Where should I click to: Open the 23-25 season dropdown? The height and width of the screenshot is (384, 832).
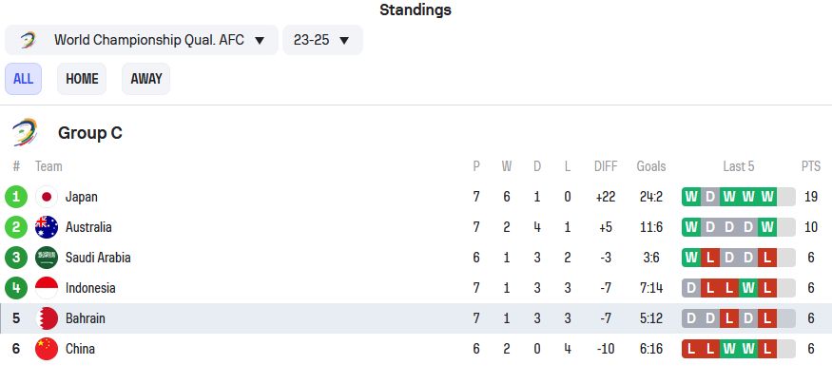322,40
